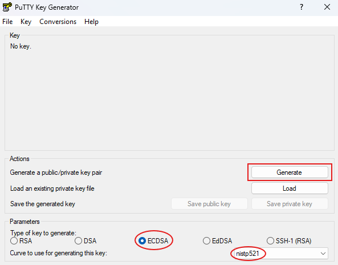This screenshot has width=338, height=265.
Task: Open the Help menu
Action: coord(91,22)
